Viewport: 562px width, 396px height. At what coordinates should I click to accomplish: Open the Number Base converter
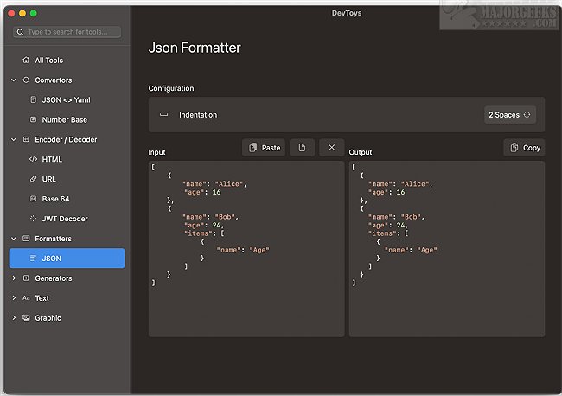pyautogui.click(x=64, y=120)
